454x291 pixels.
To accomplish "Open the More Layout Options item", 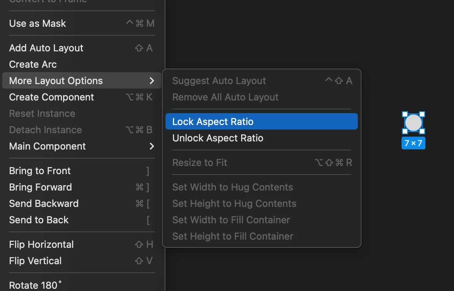I will point(56,81).
